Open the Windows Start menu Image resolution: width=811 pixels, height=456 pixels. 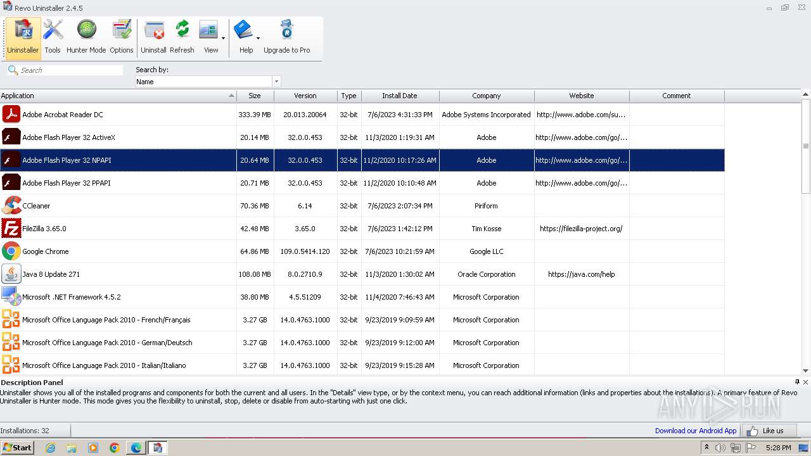(x=17, y=448)
